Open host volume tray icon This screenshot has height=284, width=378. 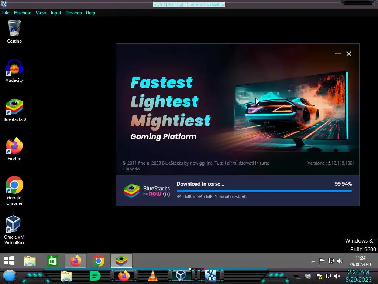(337, 276)
